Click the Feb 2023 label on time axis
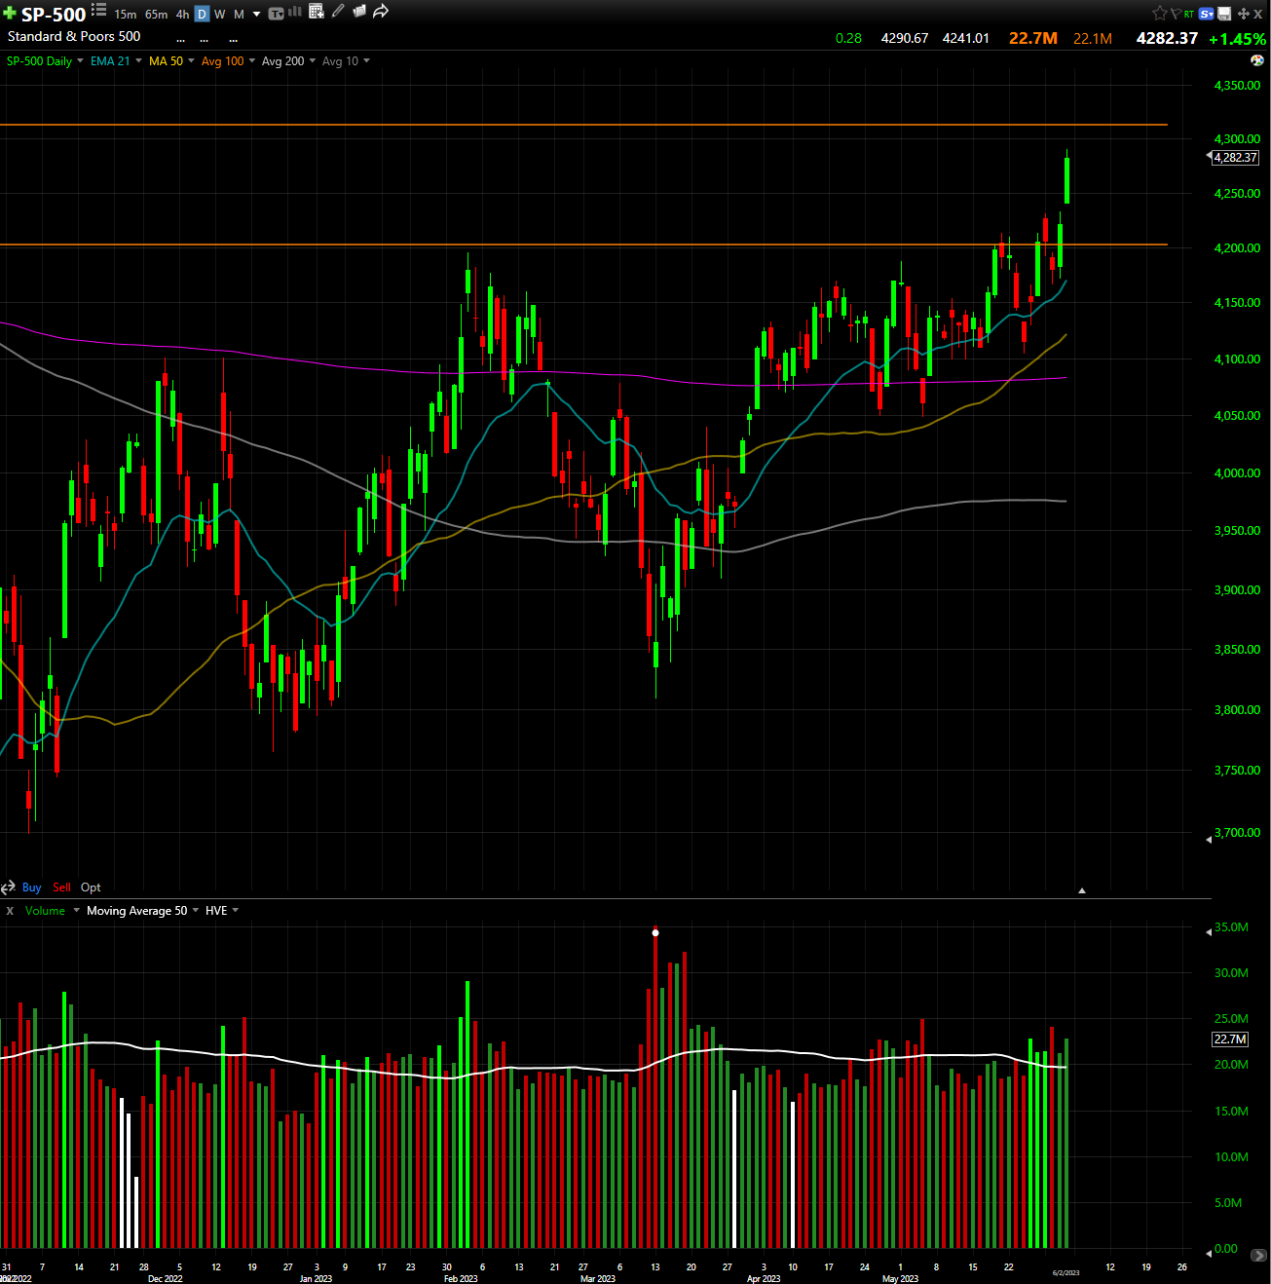The image size is (1271, 1284). (x=461, y=1278)
